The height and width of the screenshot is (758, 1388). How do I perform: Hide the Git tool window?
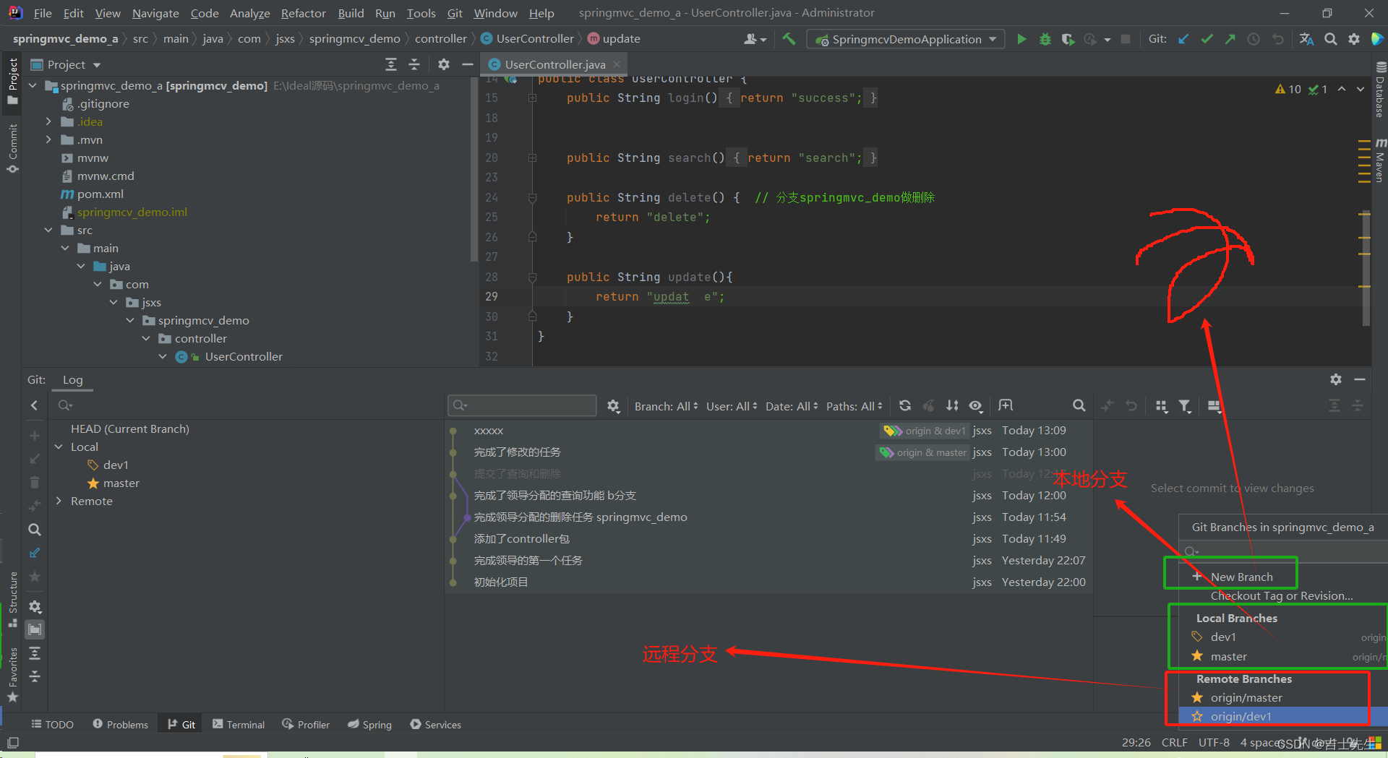[1360, 379]
